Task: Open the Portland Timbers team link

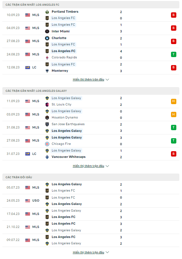Action: tap(65, 12)
